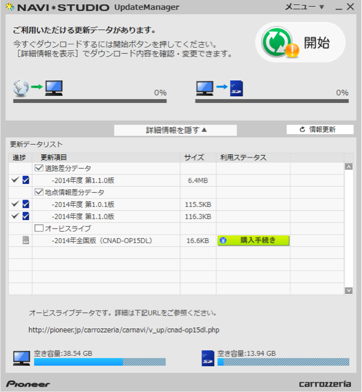Click the grey SD icon in the CNAD-OP15DL row
The width and height of the screenshot is (362, 392).
tap(26, 240)
